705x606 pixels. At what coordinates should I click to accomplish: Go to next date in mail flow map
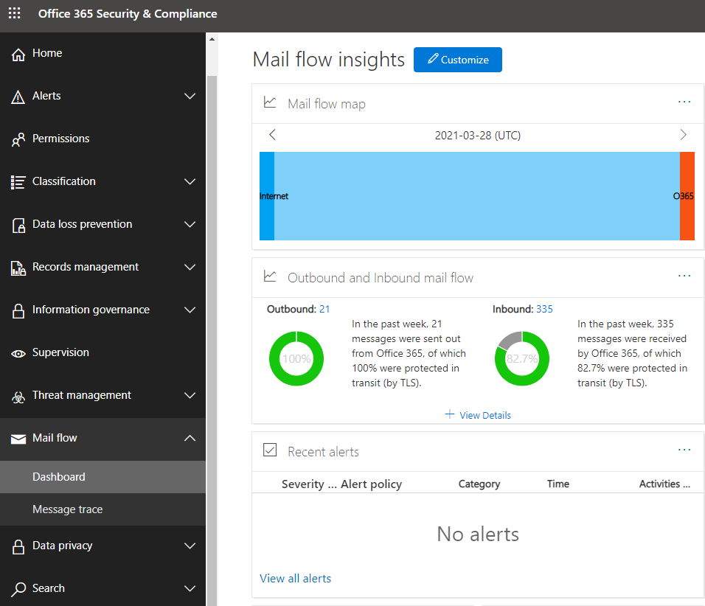pos(683,134)
